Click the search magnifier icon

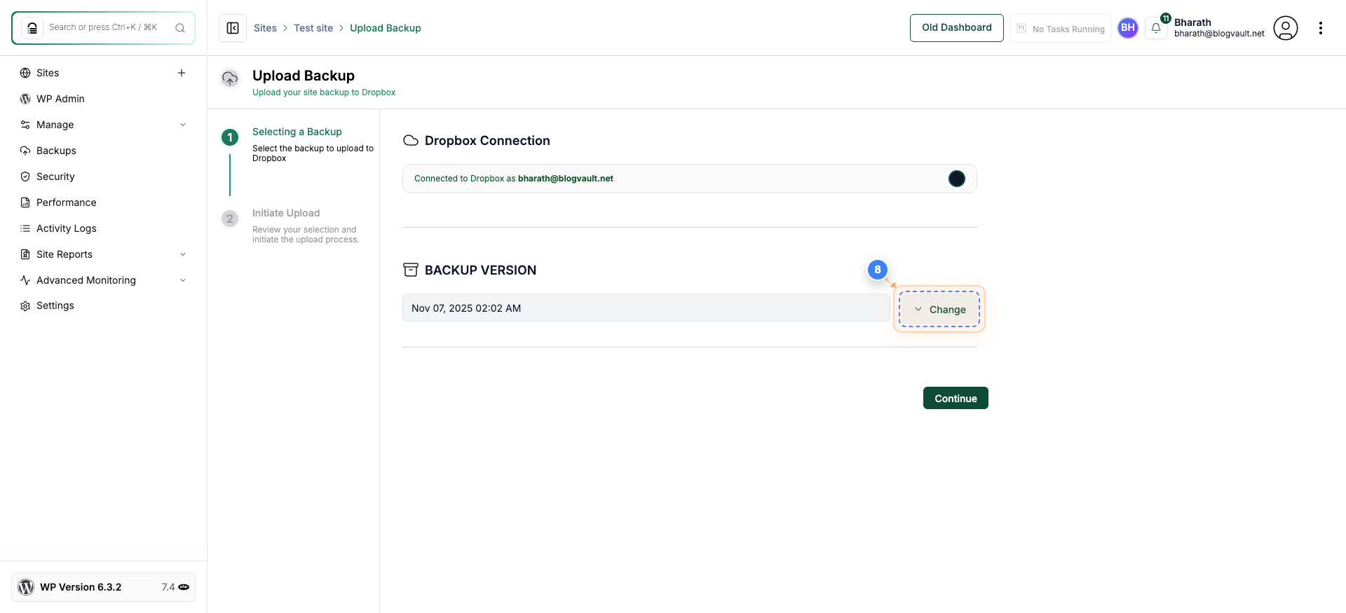pyautogui.click(x=180, y=28)
